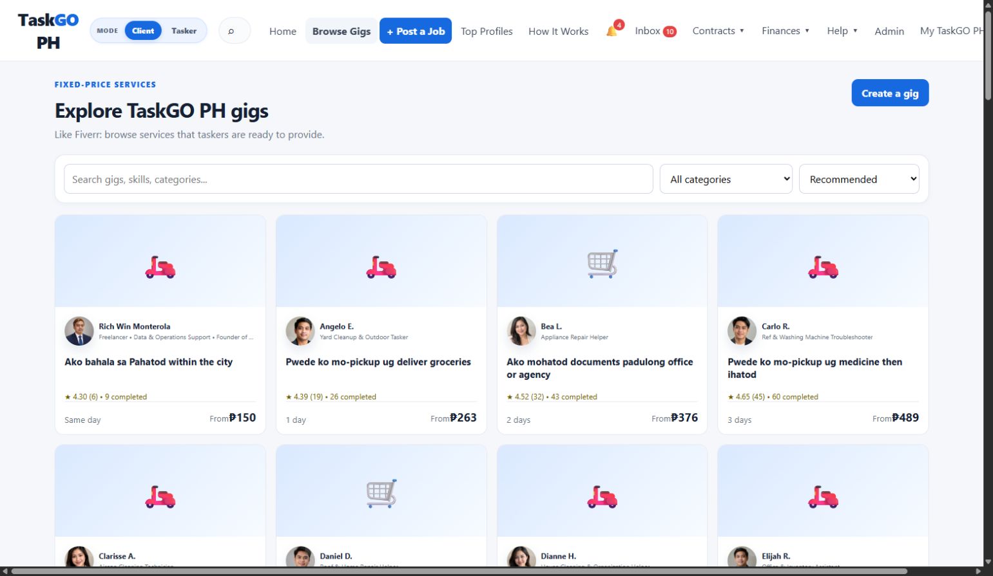This screenshot has width=993, height=576.
Task: Click the name Dianne H.
Action: [558, 556]
